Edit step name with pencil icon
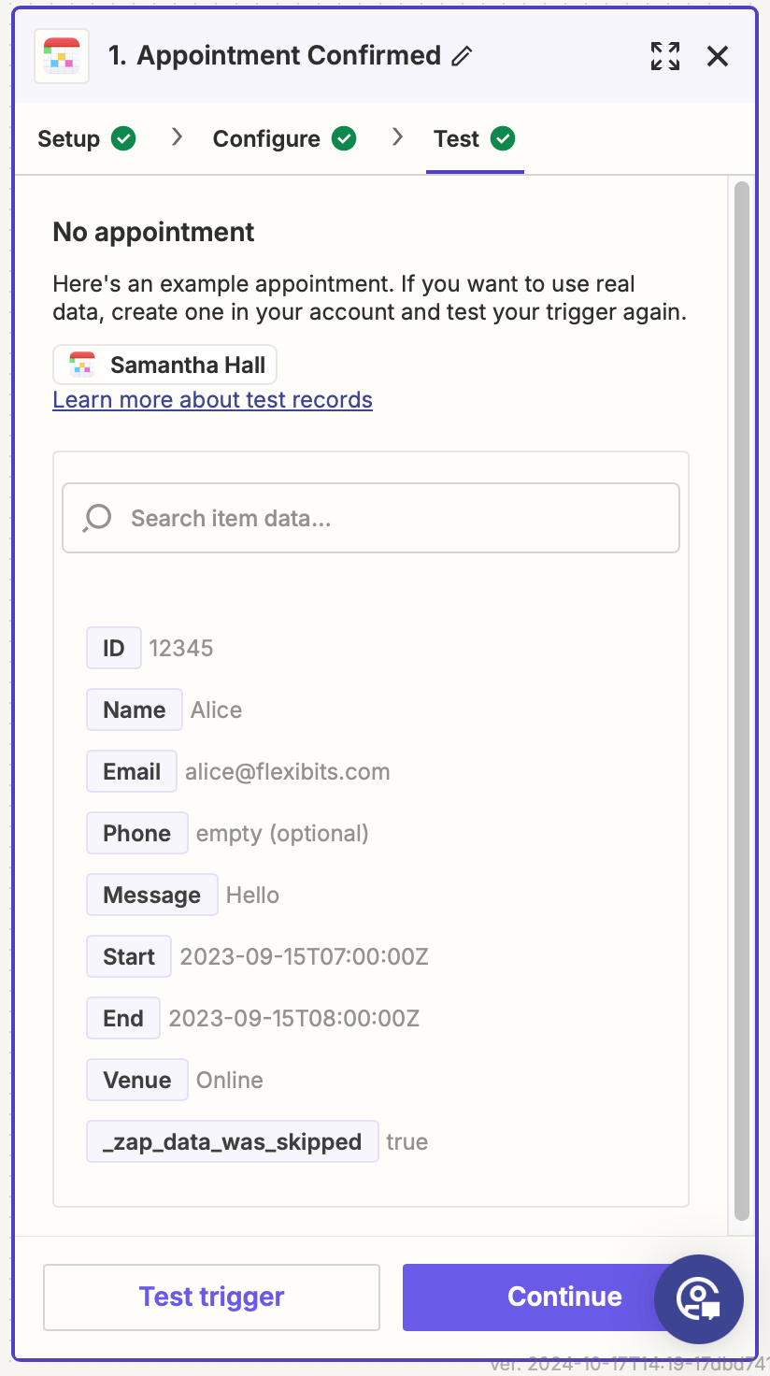770x1376 pixels. point(462,56)
